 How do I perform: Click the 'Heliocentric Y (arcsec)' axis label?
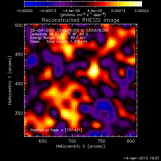10,80
